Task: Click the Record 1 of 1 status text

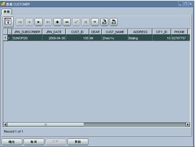Action: tap(13, 131)
